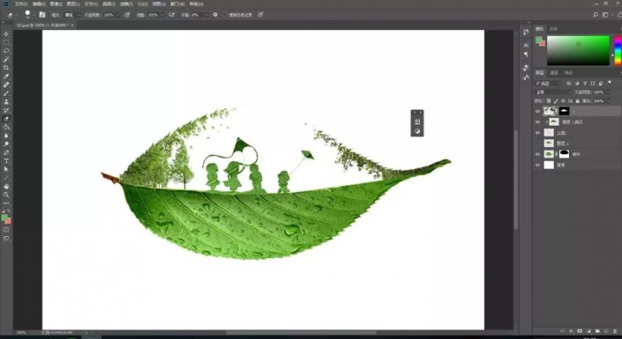Hide the second clipped layer
The image size is (622, 339).
[538, 122]
